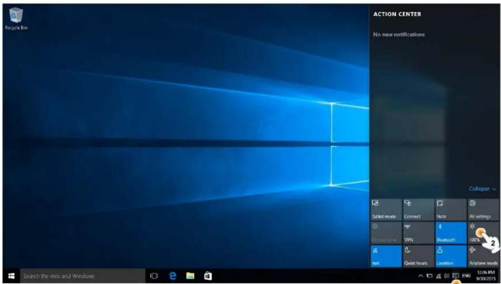501x284 pixels.
Task: Click the No new notifications text
Action: [x=399, y=35]
